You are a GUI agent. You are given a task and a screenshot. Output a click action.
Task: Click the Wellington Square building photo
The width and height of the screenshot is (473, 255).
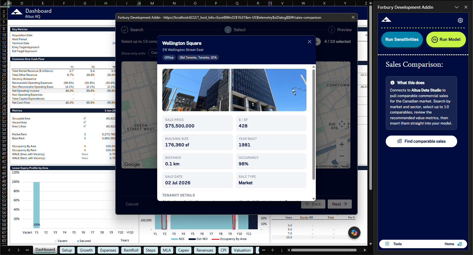pos(234,90)
